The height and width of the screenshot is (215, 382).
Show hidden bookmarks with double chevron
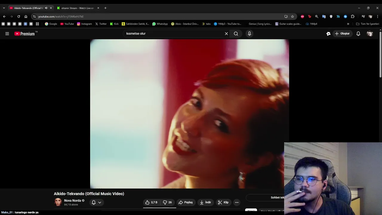348,24
